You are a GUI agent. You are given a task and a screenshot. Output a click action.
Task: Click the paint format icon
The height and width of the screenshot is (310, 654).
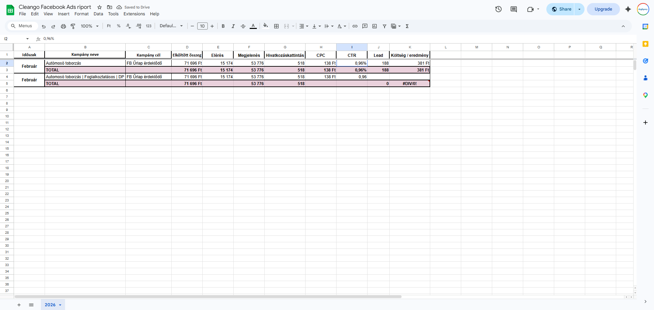(73, 26)
